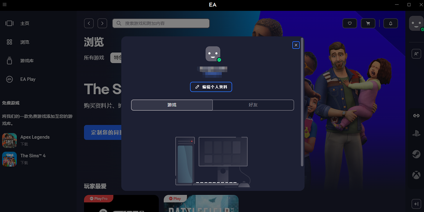This screenshot has height=212, width=424.
Task: Click the 玩家最爱 heading
Action: pos(95,186)
